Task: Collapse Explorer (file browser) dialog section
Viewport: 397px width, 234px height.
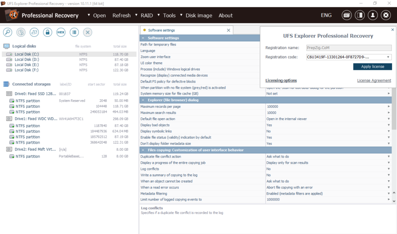Action: click(x=143, y=100)
